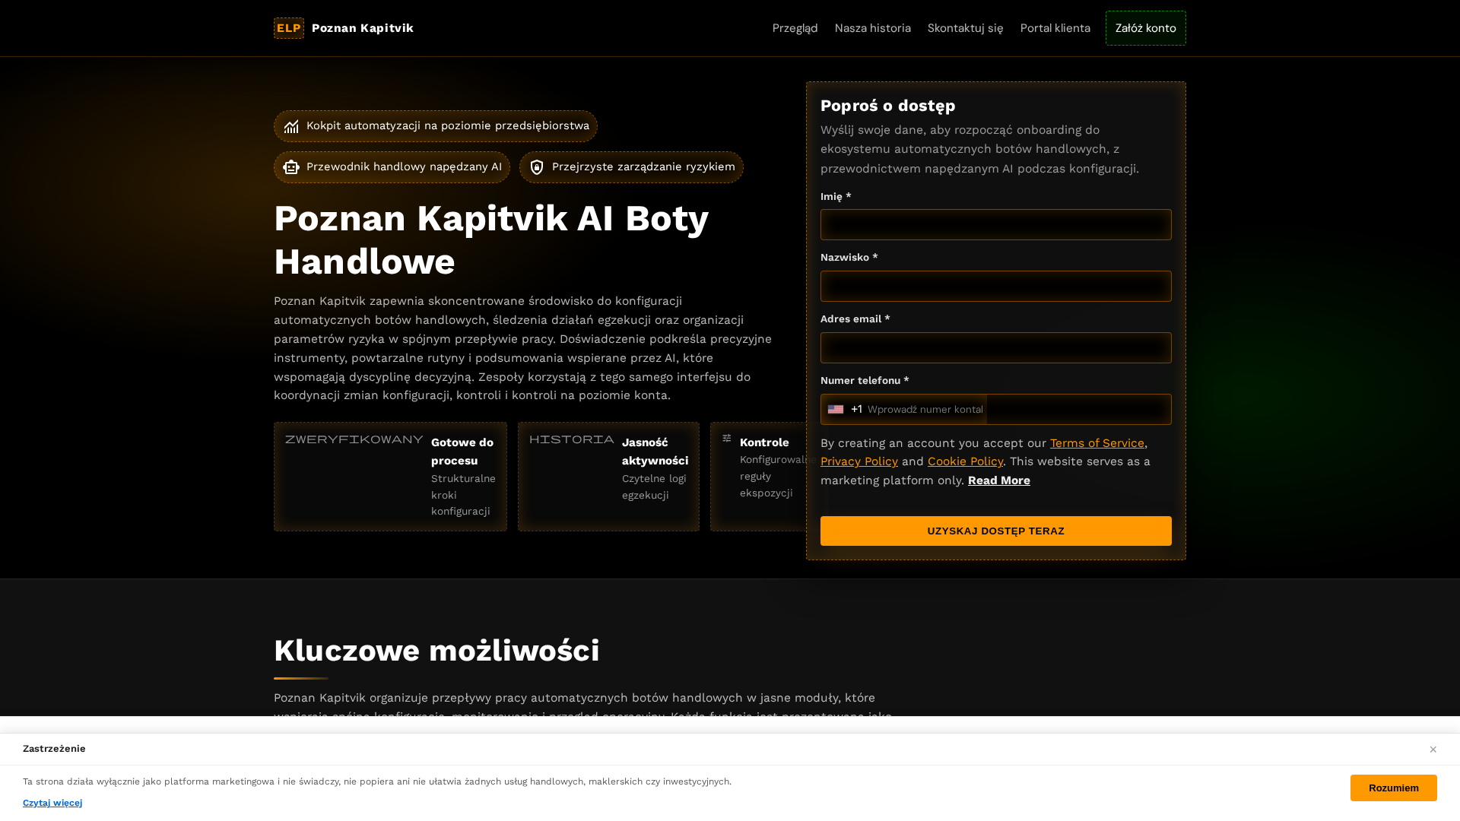Click the Zastrzeżenie banner title
Screen dimensions: 1460x821
tap(54, 749)
